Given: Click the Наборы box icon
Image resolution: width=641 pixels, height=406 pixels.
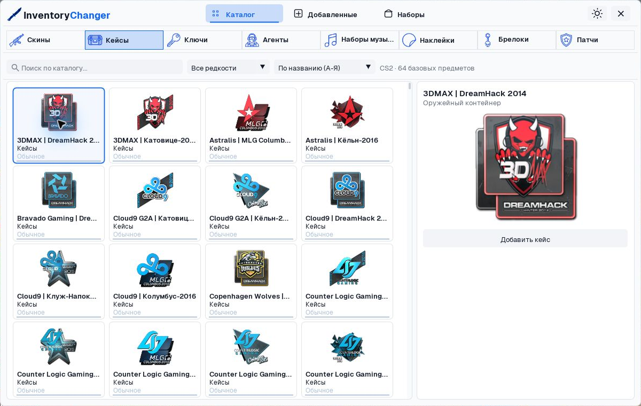Looking at the screenshot, I should [x=388, y=14].
